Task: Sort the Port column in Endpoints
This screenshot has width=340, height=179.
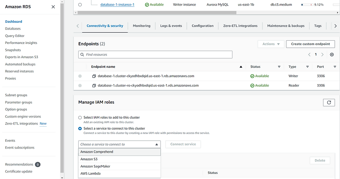Action: (x=335, y=67)
